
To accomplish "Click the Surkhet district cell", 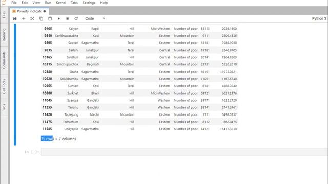I will click(73, 93).
